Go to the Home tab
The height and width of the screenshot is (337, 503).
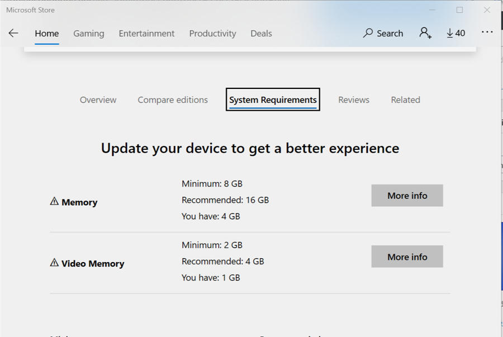pos(47,34)
